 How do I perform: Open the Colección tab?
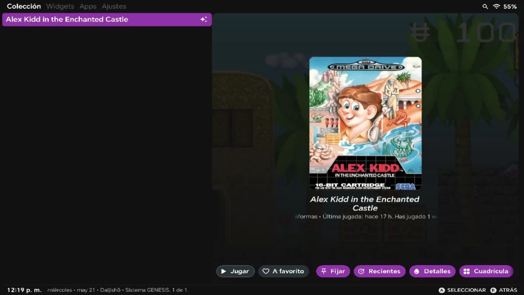[x=24, y=6]
